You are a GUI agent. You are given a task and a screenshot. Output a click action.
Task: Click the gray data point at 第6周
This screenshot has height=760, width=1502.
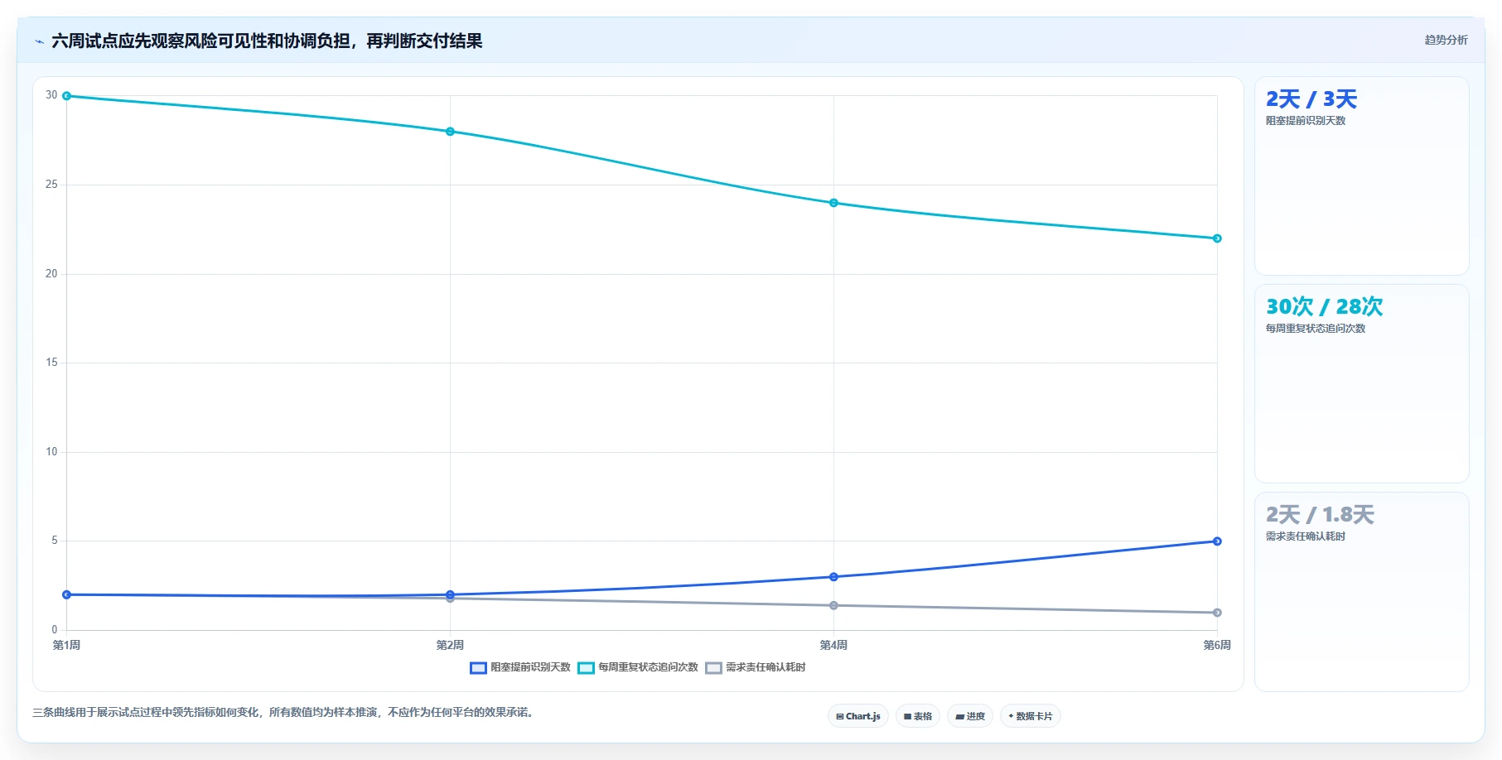pos(1217,613)
